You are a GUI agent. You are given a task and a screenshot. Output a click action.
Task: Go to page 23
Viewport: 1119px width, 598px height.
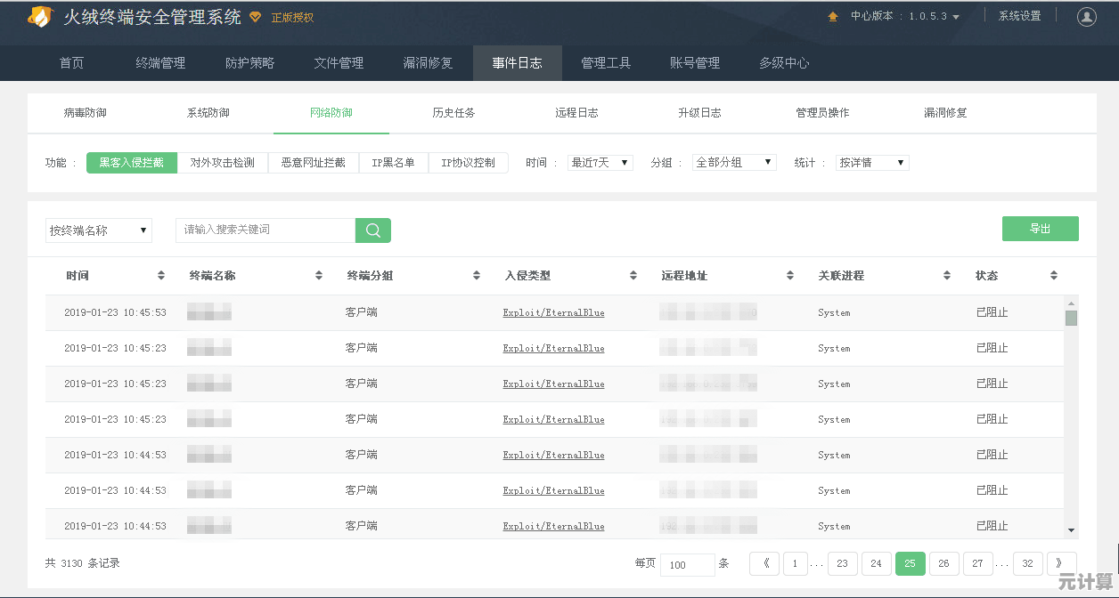[843, 563]
